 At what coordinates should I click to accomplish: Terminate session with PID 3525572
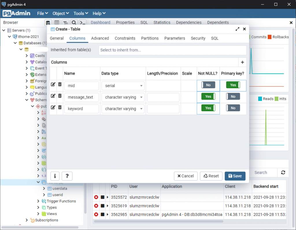pos(96,197)
